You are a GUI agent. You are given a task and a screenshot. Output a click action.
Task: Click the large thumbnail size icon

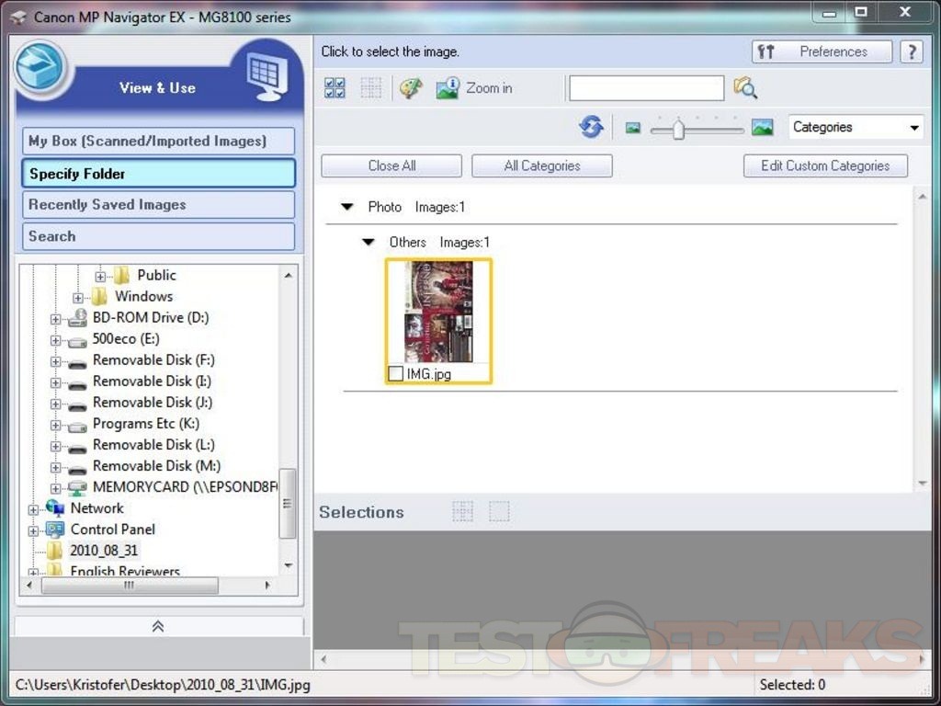pyautogui.click(x=762, y=128)
